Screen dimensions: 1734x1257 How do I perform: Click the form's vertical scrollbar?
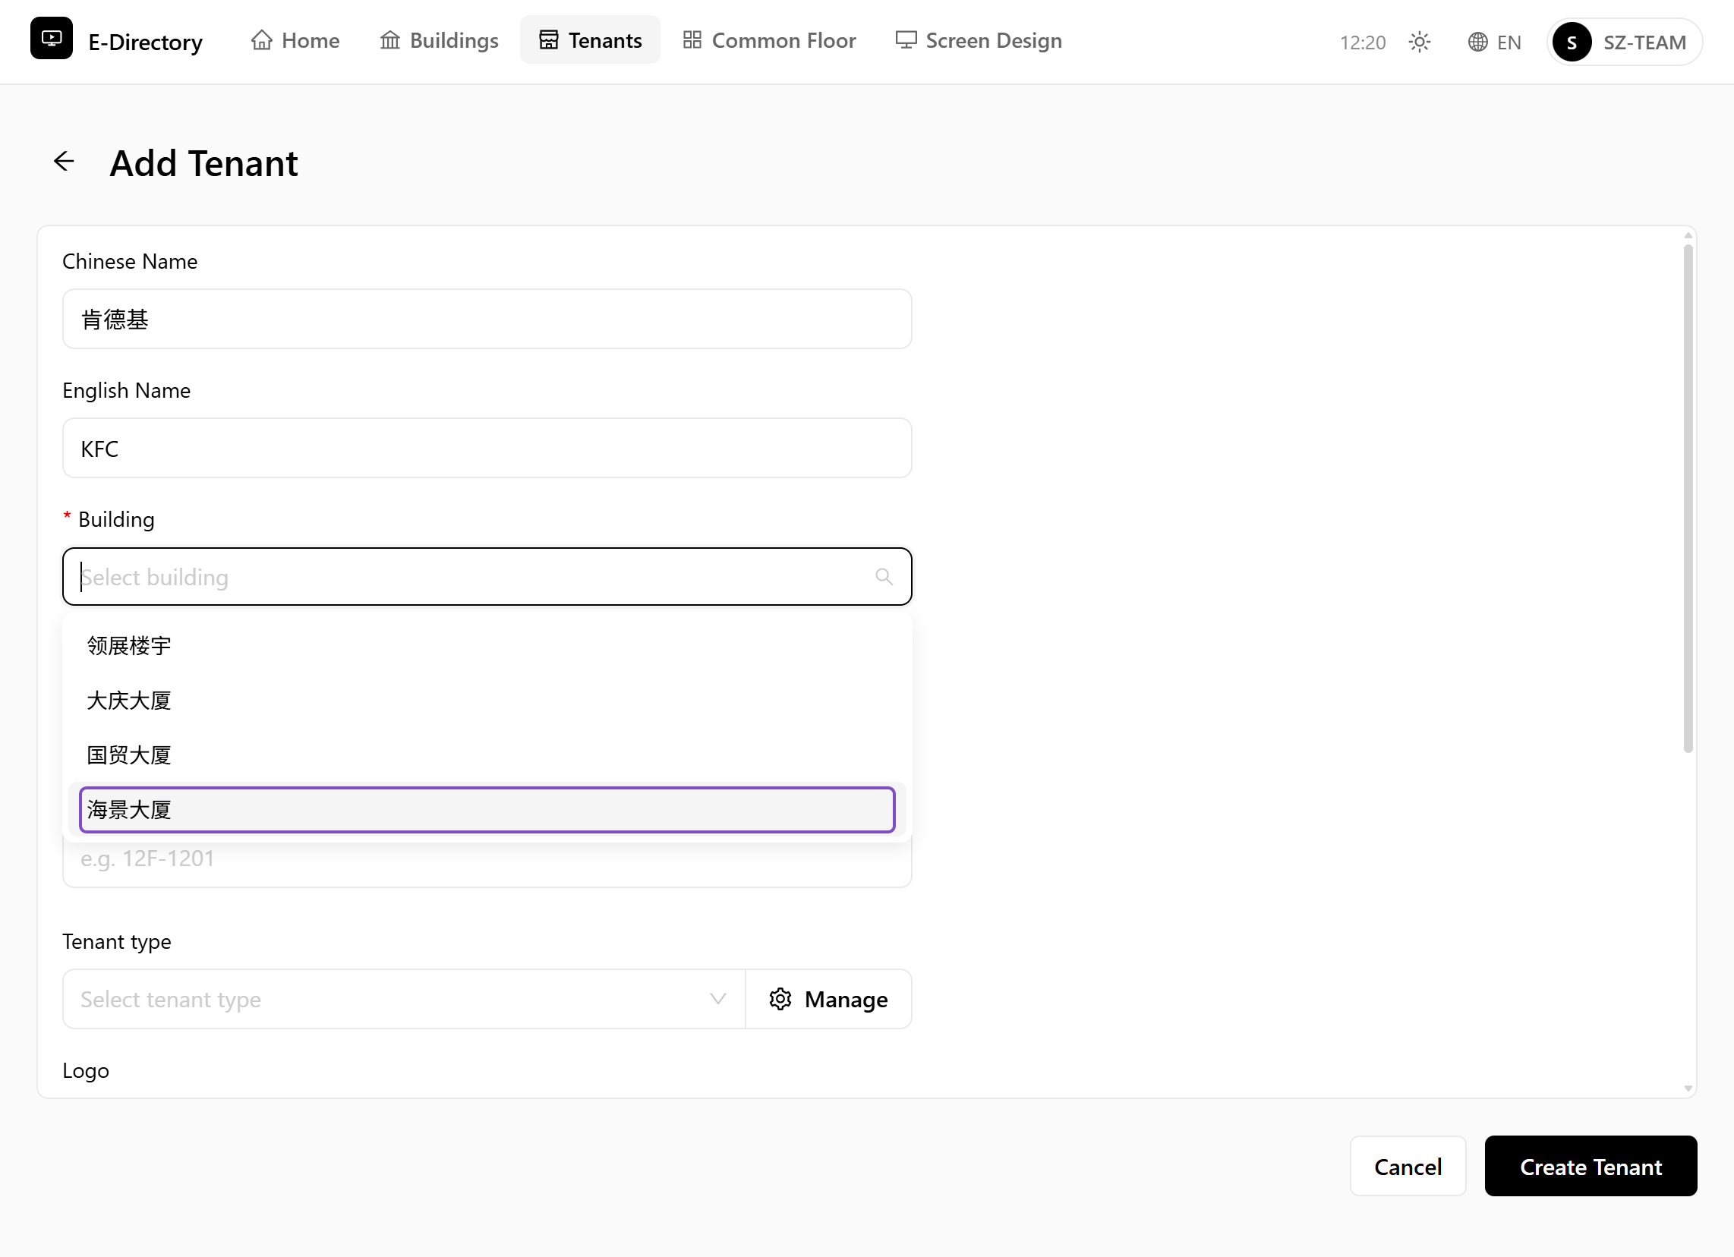coord(1688,499)
